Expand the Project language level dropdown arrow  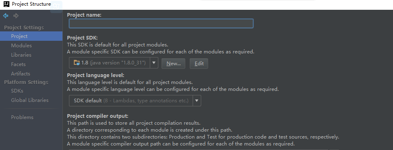[x=197, y=101]
